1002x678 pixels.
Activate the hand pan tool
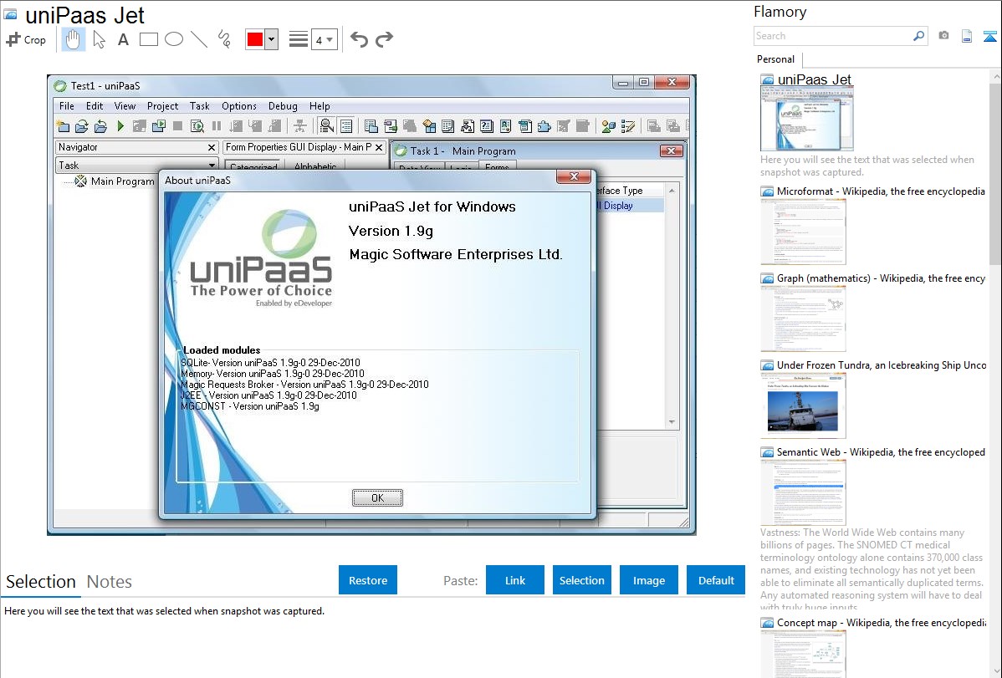coord(73,39)
